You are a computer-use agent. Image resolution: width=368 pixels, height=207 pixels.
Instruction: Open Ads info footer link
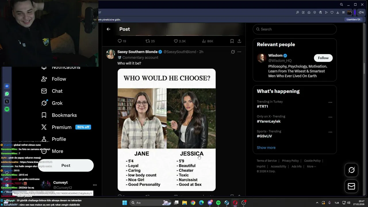click(x=296, y=166)
